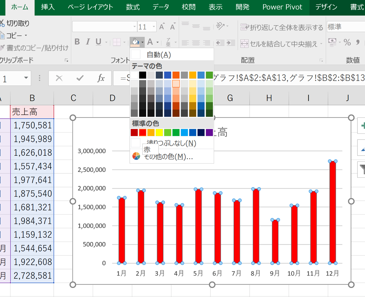
Task: Click the middle align icon
Action: pyautogui.click(x=196, y=26)
